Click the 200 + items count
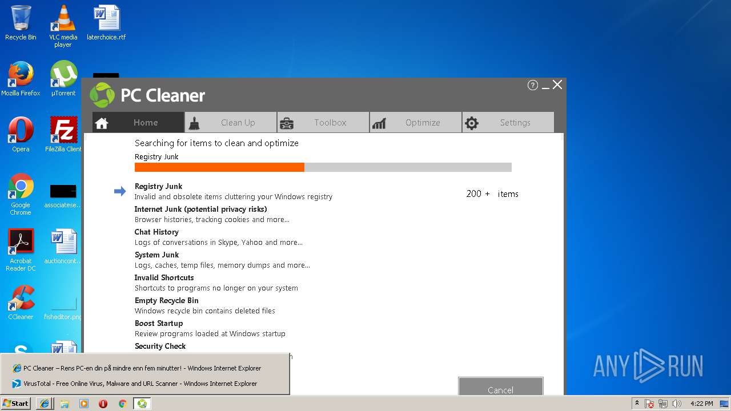This screenshot has width=731, height=411. tap(492, 194)
